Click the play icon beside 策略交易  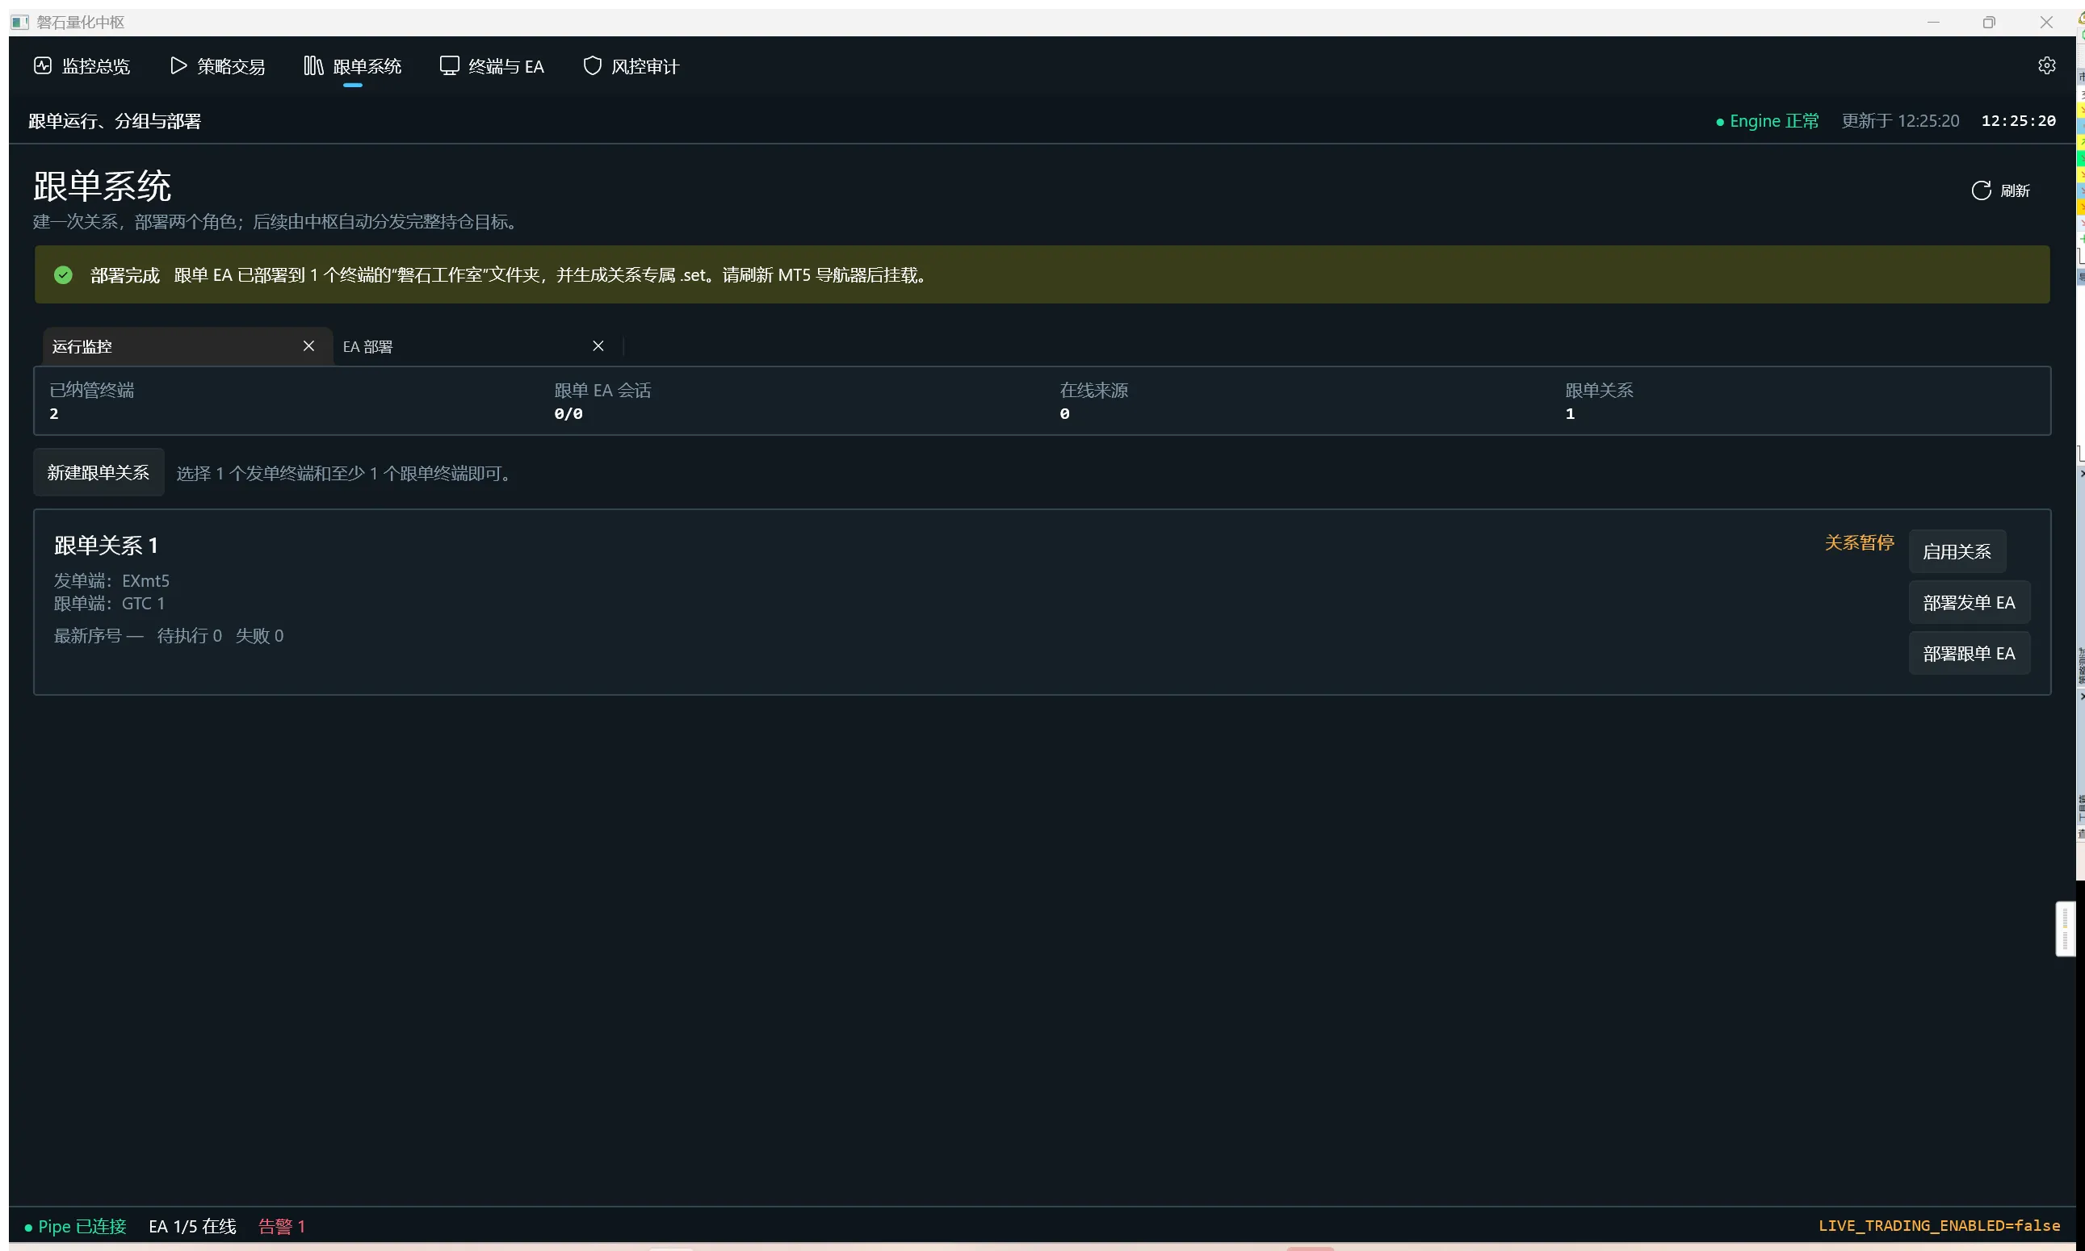pyautogui.click(x=178, y=65)
